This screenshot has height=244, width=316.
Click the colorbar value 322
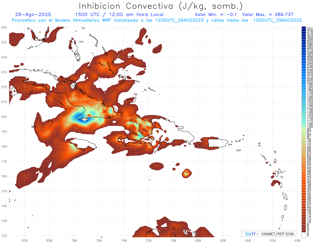tap(310, 29)
